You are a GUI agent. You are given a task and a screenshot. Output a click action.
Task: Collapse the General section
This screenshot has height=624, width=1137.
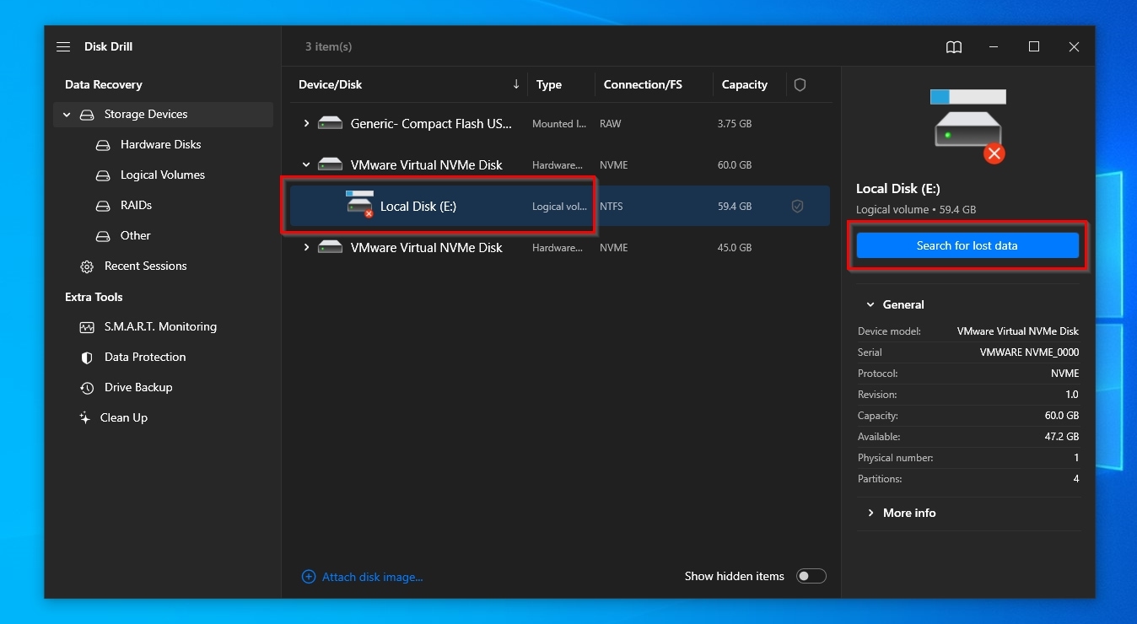(870, 305)
